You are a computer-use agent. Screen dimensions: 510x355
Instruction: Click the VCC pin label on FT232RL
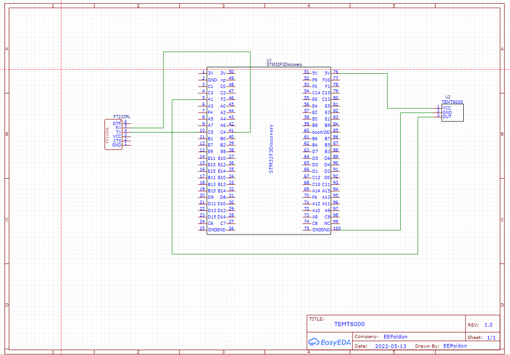pos(117,137)
